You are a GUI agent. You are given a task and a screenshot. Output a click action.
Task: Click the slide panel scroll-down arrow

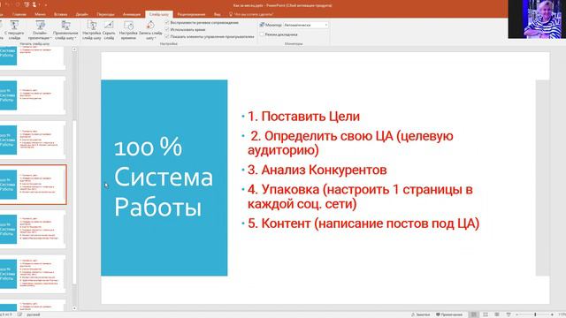click(74, 308)
